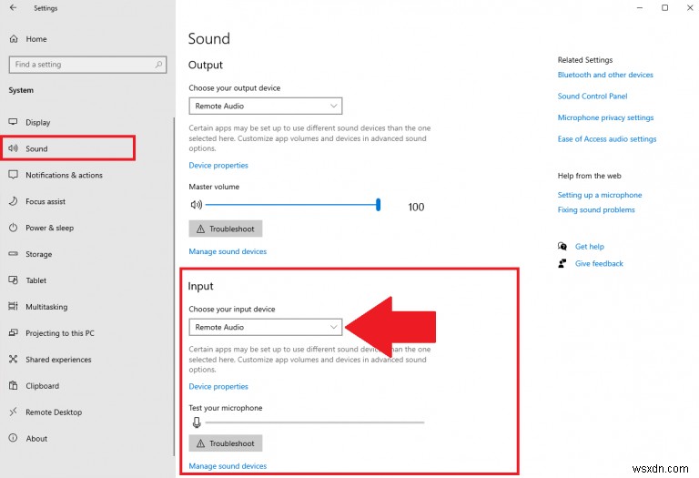Open the Sound Control Panel link
Screen dimensions: 699x478
(592, 97)
